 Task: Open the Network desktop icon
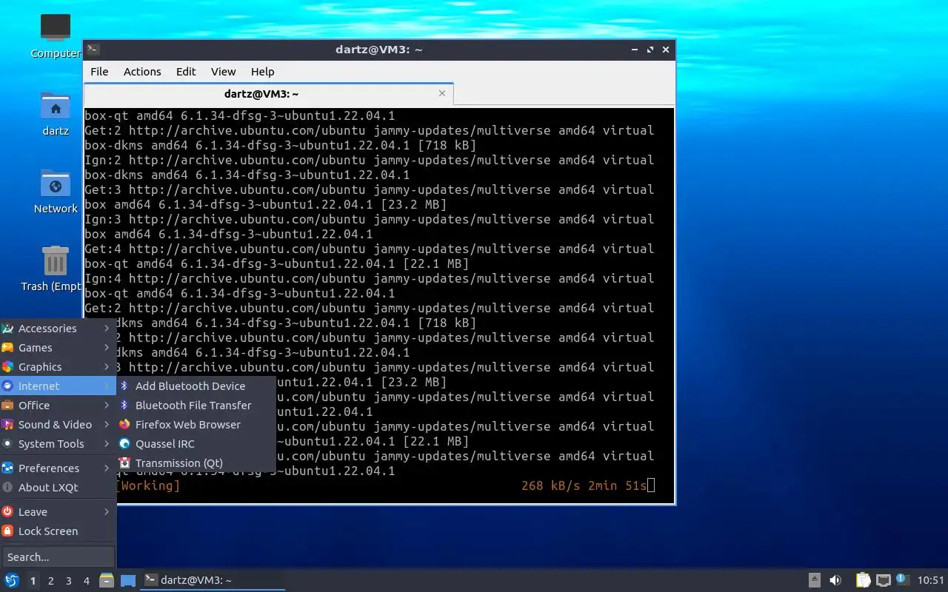pyautogui.click(x=56, y=184)
